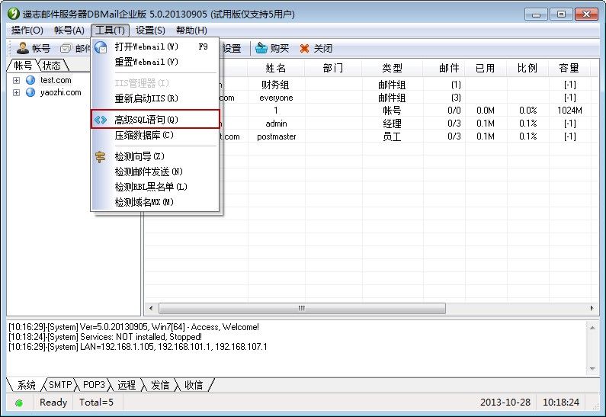Select 检测域名MX(M) menu item
This screenshot has width=606, height=417.
point(156,202)
